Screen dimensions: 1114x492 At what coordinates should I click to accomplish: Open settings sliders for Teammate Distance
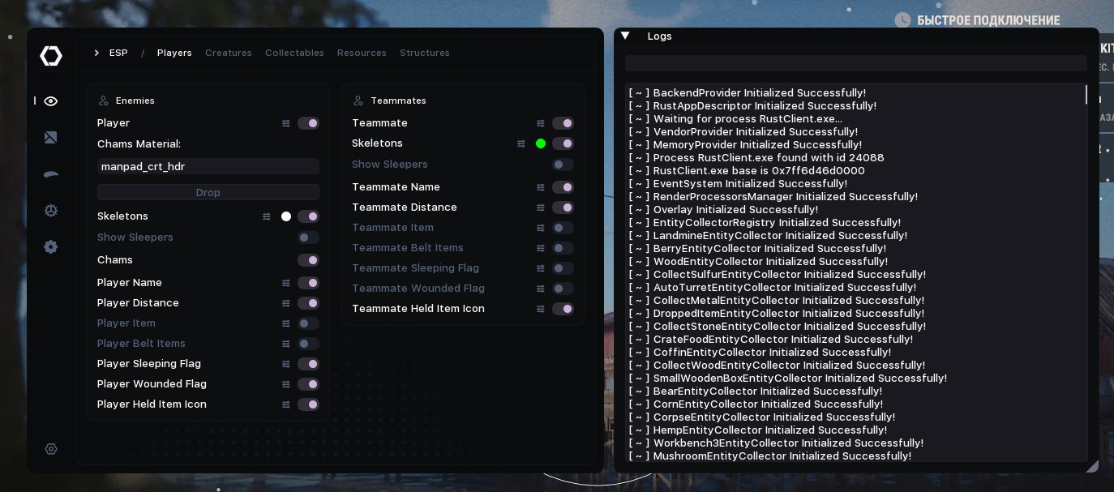click(541, 207)
